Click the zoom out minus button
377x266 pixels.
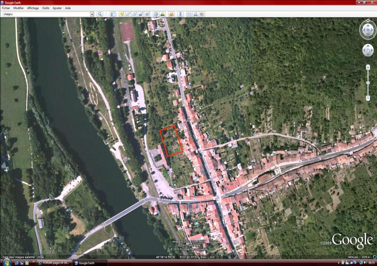(x=368, y=98)
